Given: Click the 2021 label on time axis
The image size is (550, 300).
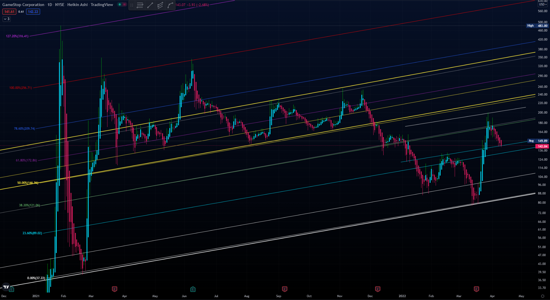Looking at the screenshot, I should point(36,296).
